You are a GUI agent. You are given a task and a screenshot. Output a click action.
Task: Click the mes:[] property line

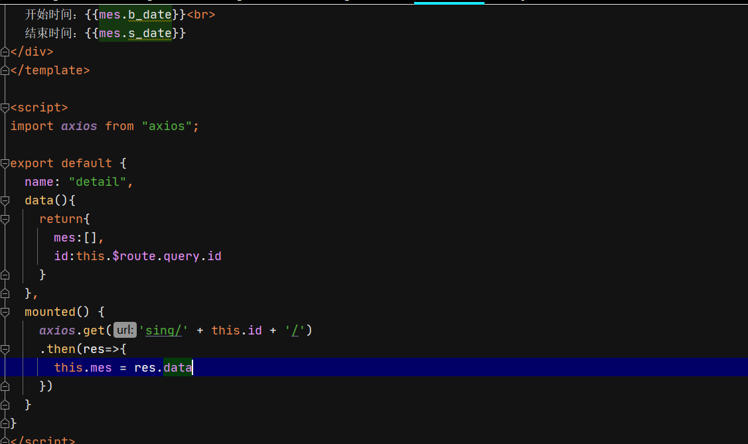point(79,238)
